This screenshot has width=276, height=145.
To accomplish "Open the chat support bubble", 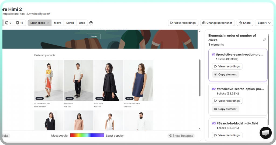I will click(x=265, y=133).
